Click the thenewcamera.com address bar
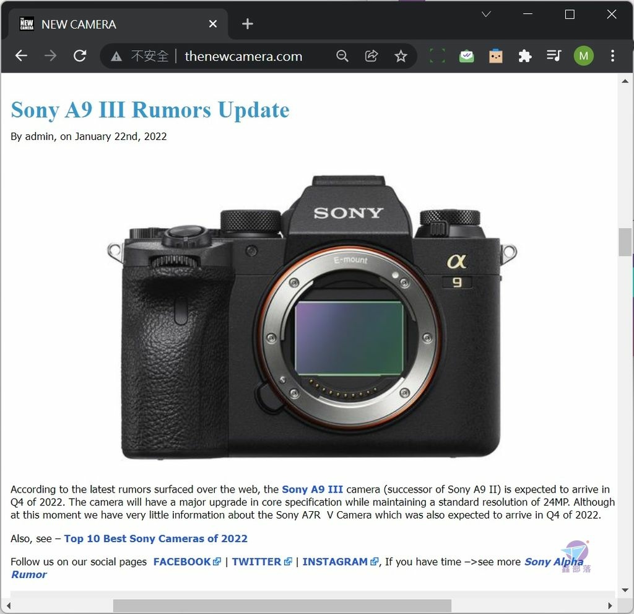This screenshot has width=634, height=614. 243,56
